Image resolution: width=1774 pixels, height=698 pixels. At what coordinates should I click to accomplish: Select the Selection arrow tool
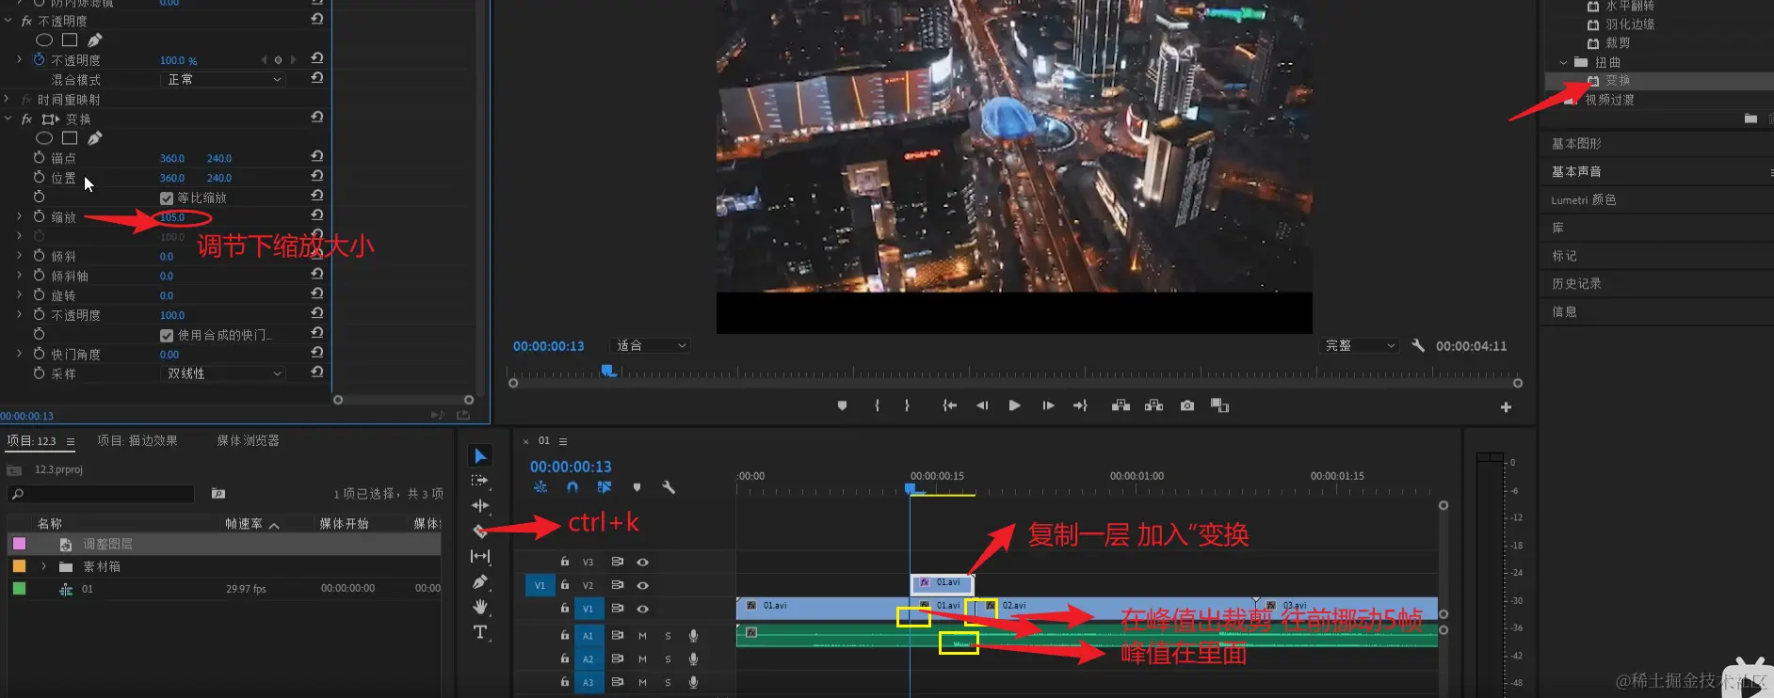[480, 456]
